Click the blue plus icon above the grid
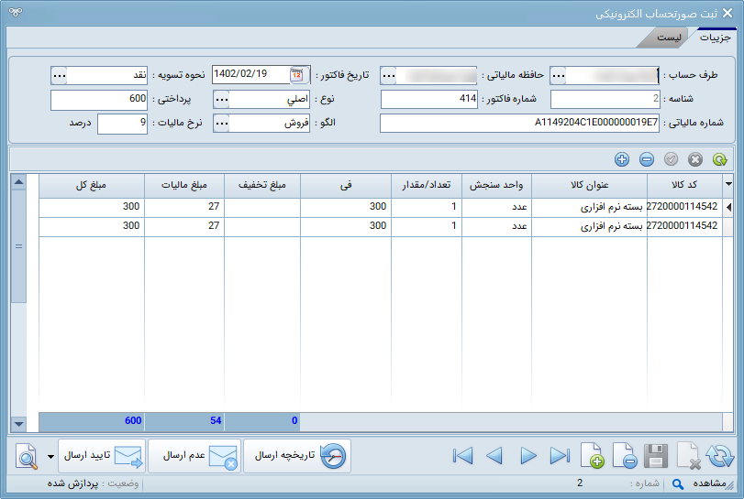 click(622, 159)
